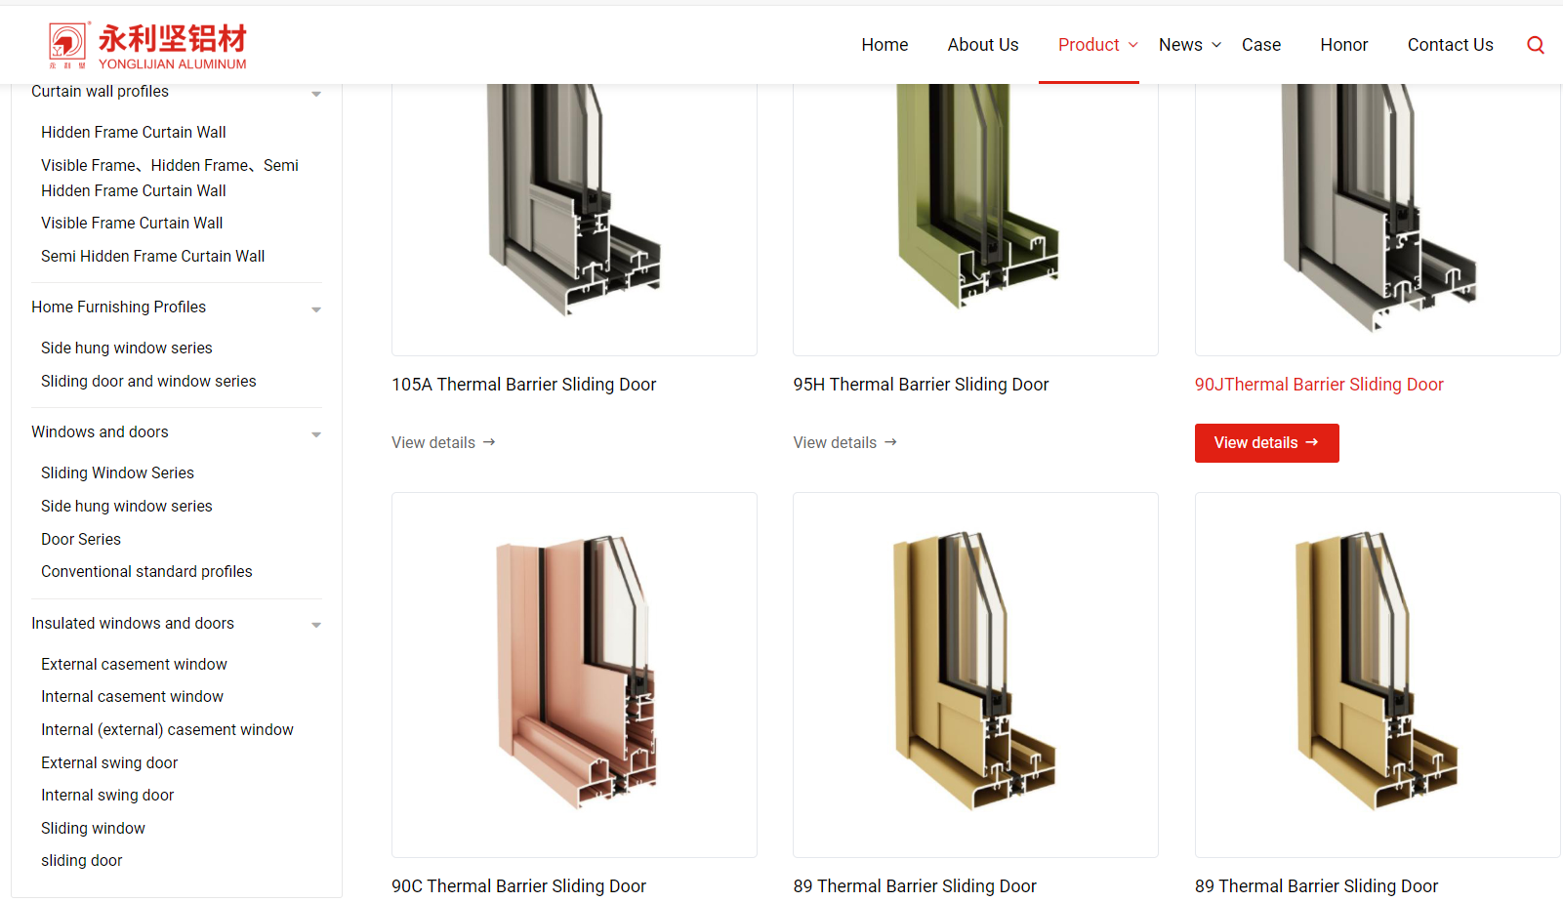This screenshot has height=902, width=1563.
Task: Select Hidden Frame Curtain Wall category
Action: (x=134, y=132)
